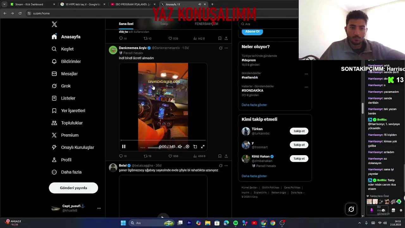Repost the Dankmemes post (19 reposts)
Screen dimensions: 405x228
tap(147, 156)
